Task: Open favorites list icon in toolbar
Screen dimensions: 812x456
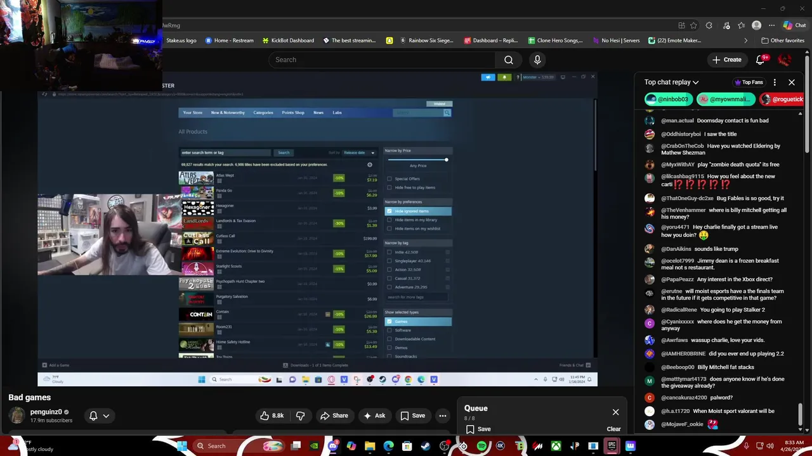Action: (x=741, y=25)
